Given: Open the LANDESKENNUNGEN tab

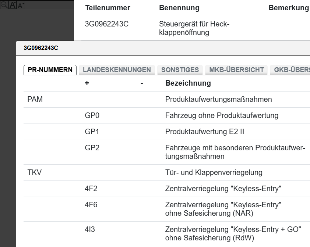Looking at the screenshot, I should (x=117, y=70).
